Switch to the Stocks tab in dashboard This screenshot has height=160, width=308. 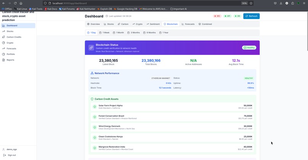[109, 24]
